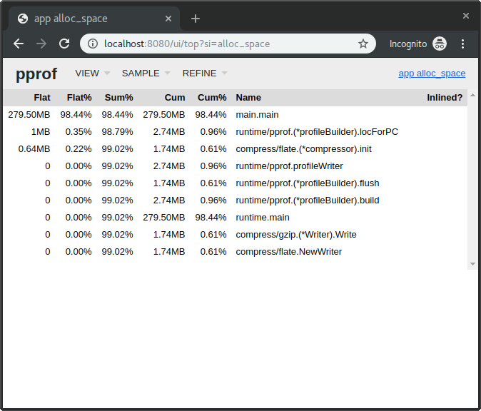Bookmark this page with star icon
Viewport: 481px width, 411px height.
point(363,44)
